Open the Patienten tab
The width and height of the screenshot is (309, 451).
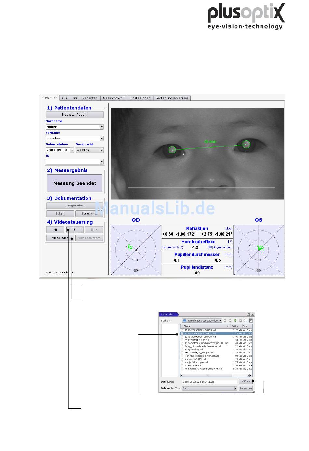[x=90, y=98]
